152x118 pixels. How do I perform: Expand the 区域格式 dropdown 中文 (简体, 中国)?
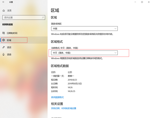84,53
